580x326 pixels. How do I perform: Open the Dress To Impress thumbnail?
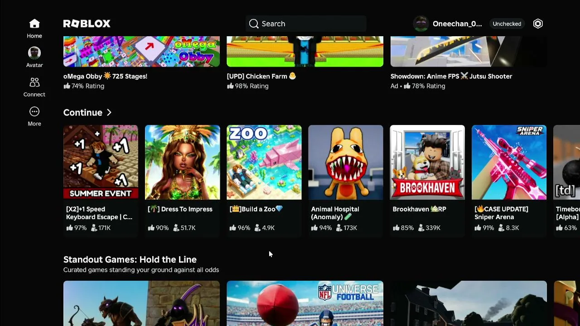182,162
